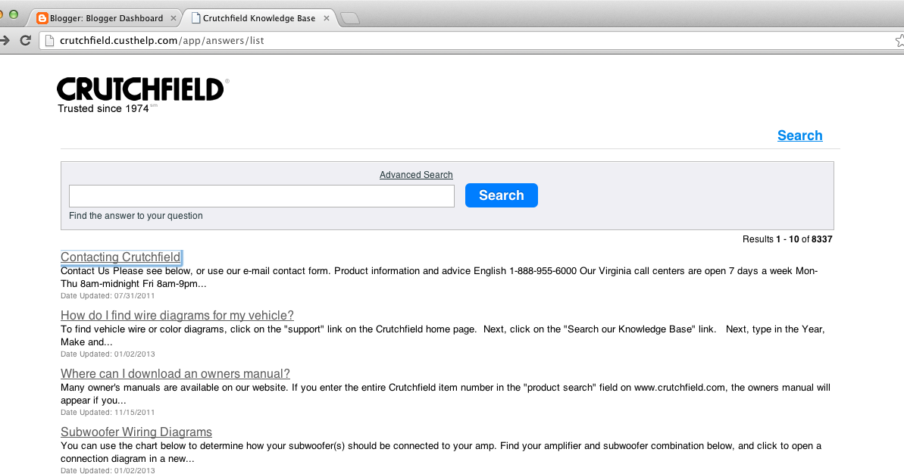904x474 pixels.
Task: Open the Advanced Search link
Action: pyautogui.click(x=416, y=174)
